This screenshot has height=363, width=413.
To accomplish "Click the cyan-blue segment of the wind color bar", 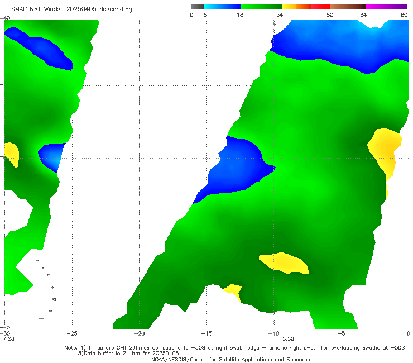I will [x=223, y=7].
